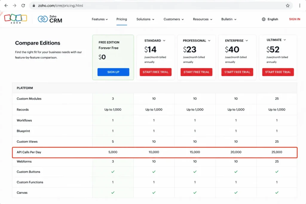This screenshot has height=204, width=306.
Task: Open Zoho CRM logo home link
Action: tap(50, 19)
